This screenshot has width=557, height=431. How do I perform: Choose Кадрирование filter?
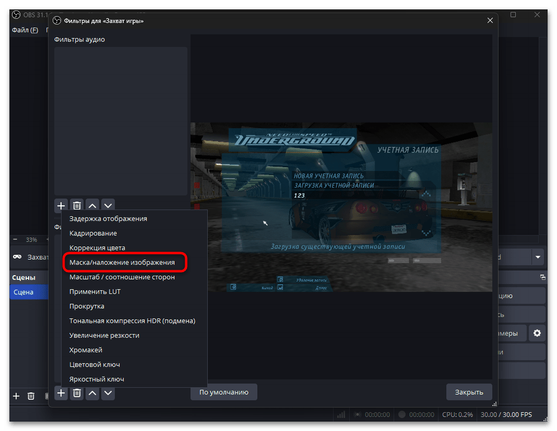pyautogui.click(x=134, y=233)
